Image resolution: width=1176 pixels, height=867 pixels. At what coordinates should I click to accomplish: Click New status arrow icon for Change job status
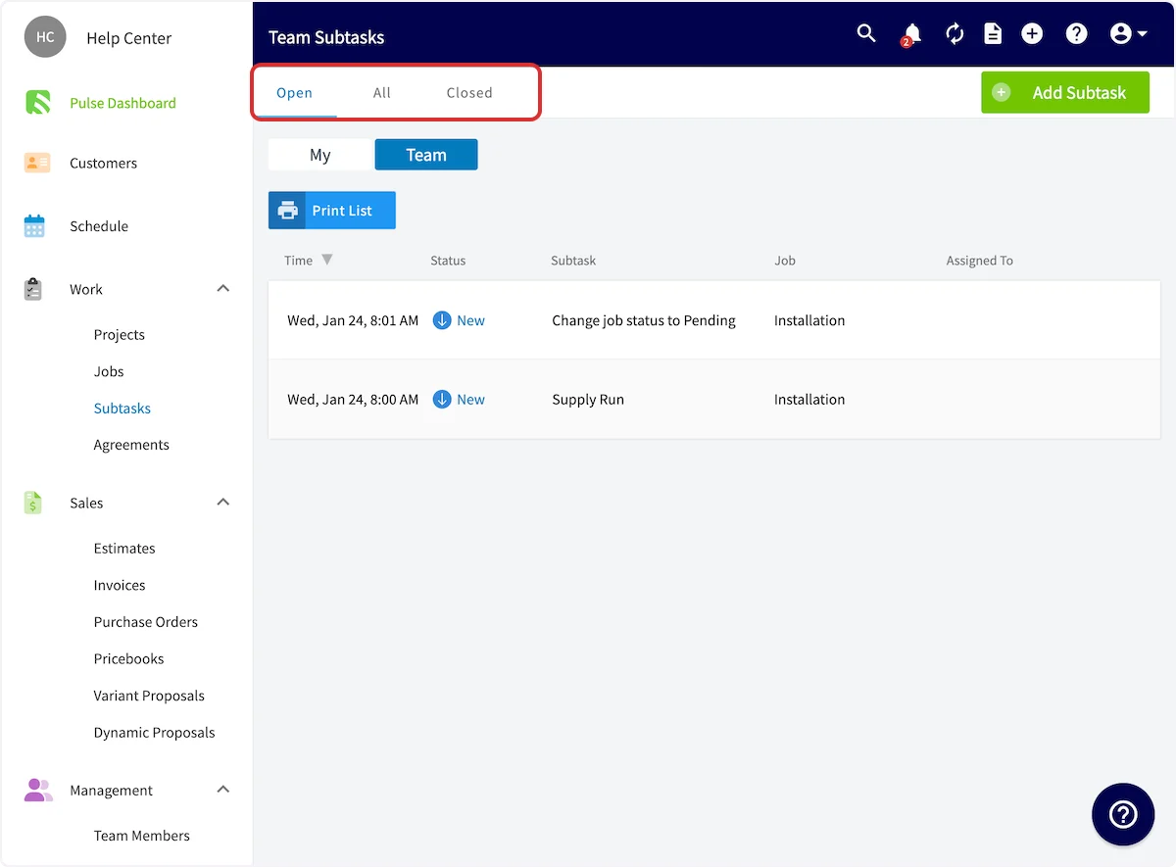pos(442,320)
